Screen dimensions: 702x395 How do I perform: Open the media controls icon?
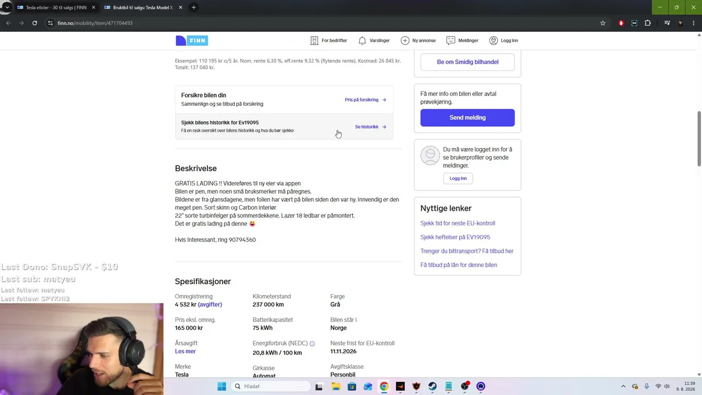click(667, 23)
